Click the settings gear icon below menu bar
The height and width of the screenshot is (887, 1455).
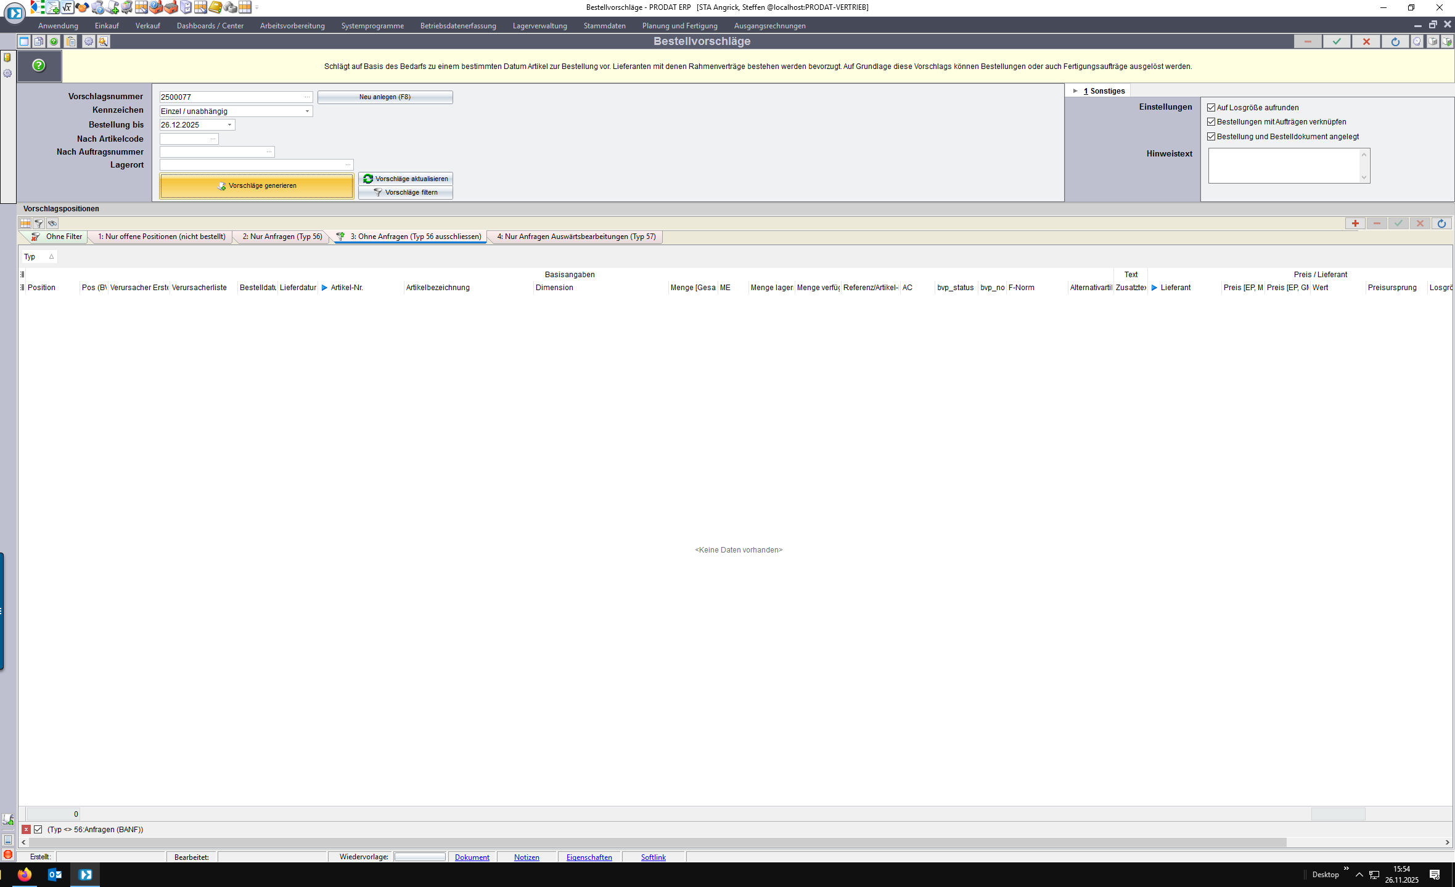click(x=89, y=41)
